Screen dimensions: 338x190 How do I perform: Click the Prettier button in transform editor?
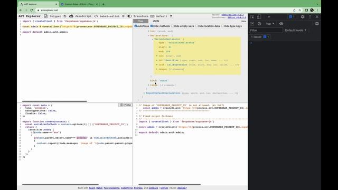click(x=125, y=105)
